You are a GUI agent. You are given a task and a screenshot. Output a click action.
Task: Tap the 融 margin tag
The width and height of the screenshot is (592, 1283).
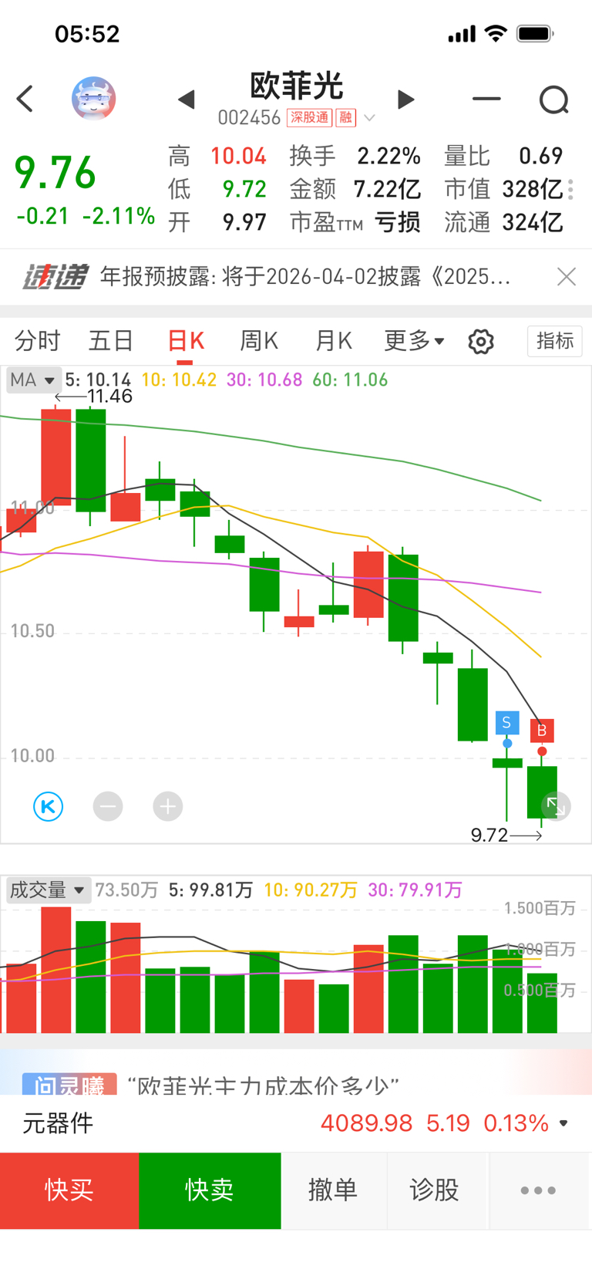[x=345, y=117]
